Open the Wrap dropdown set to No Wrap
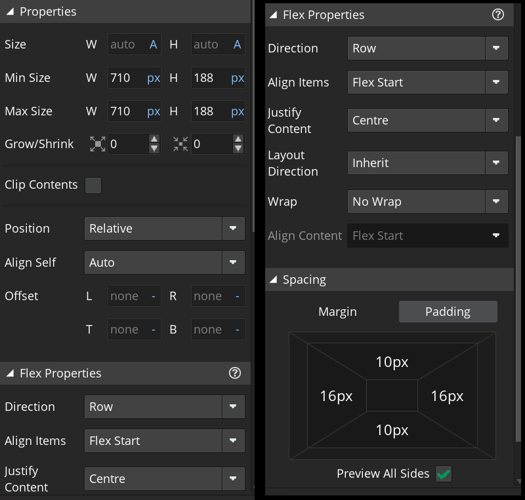 click(x=427, y=201)
